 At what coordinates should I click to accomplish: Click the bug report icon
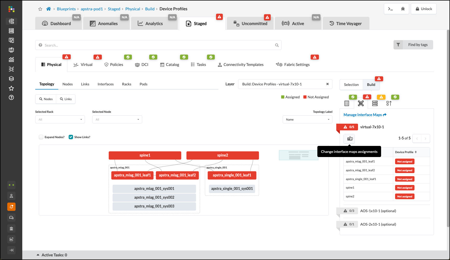pos(403,9)
